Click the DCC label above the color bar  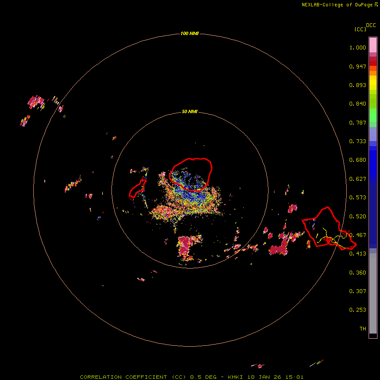click(371, 25)
